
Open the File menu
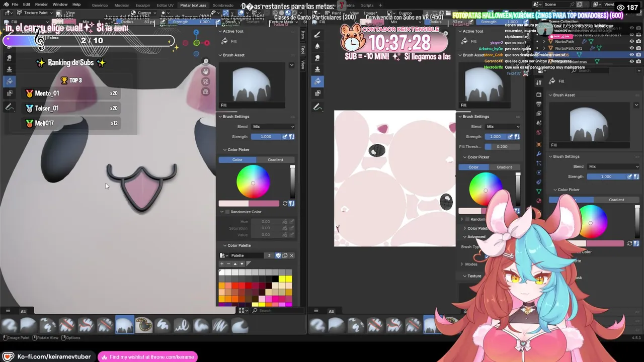(15, 5)
